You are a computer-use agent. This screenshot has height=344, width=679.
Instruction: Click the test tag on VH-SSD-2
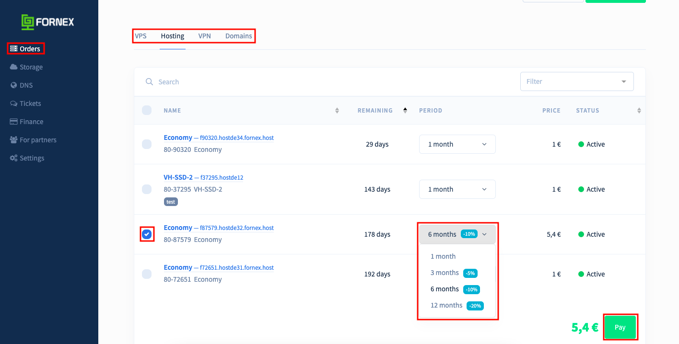click(171, 202)
